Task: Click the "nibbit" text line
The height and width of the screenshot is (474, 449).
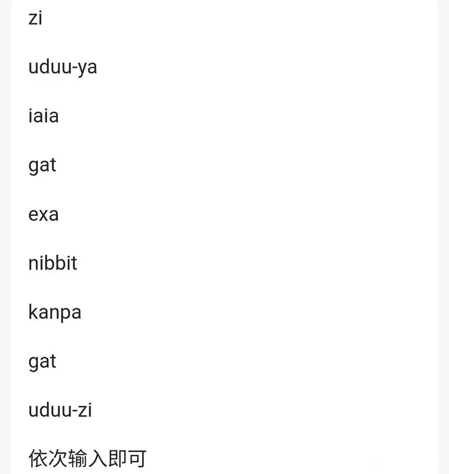Action: click(x=53, y=263)
